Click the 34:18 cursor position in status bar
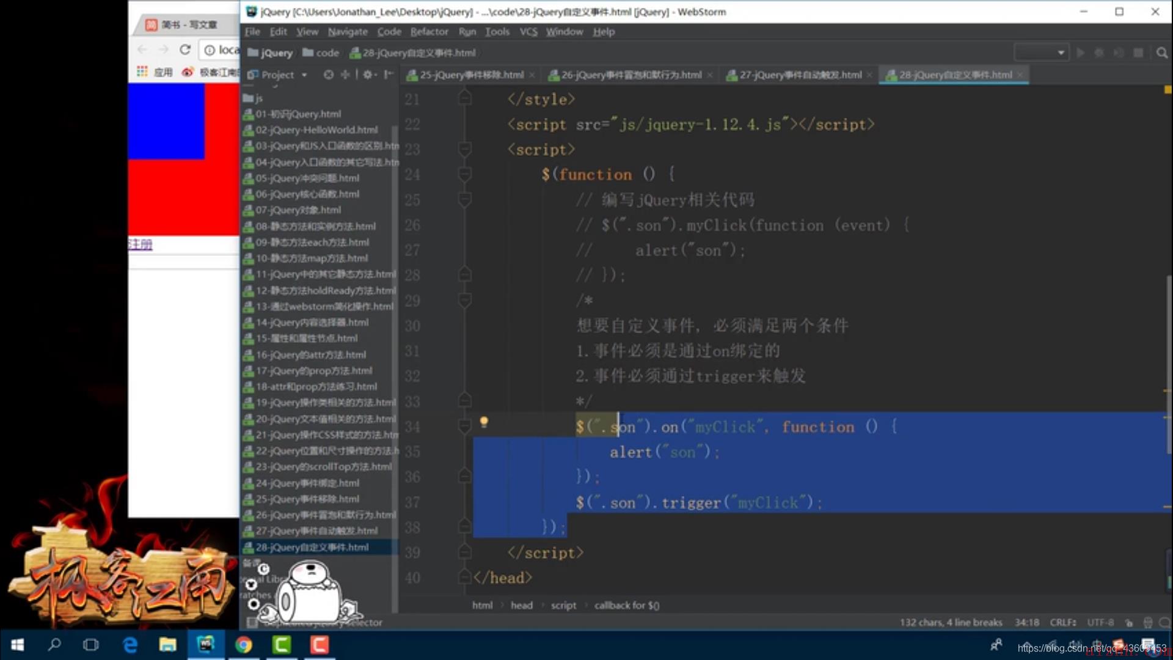This screenshot has height=660, width=1173. click(1027, 623)
